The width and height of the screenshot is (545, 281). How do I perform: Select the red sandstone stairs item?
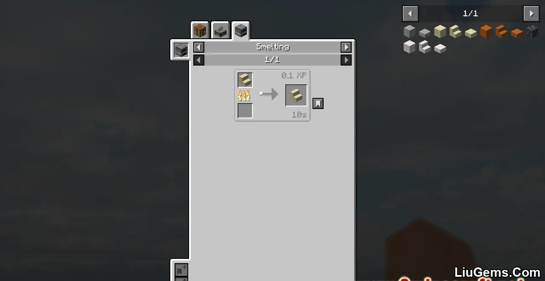tap(502, 32)
